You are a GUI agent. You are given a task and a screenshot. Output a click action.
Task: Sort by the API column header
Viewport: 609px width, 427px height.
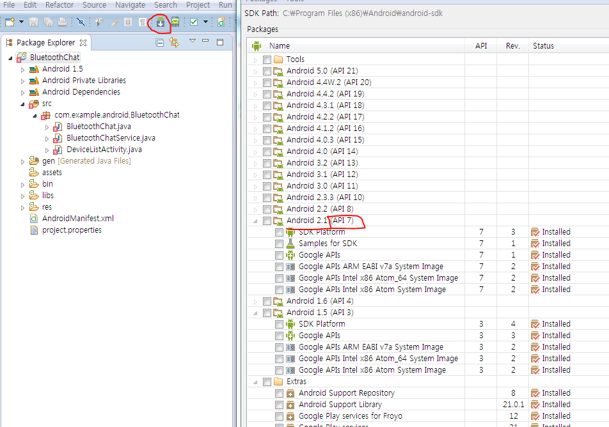[481, 46]
